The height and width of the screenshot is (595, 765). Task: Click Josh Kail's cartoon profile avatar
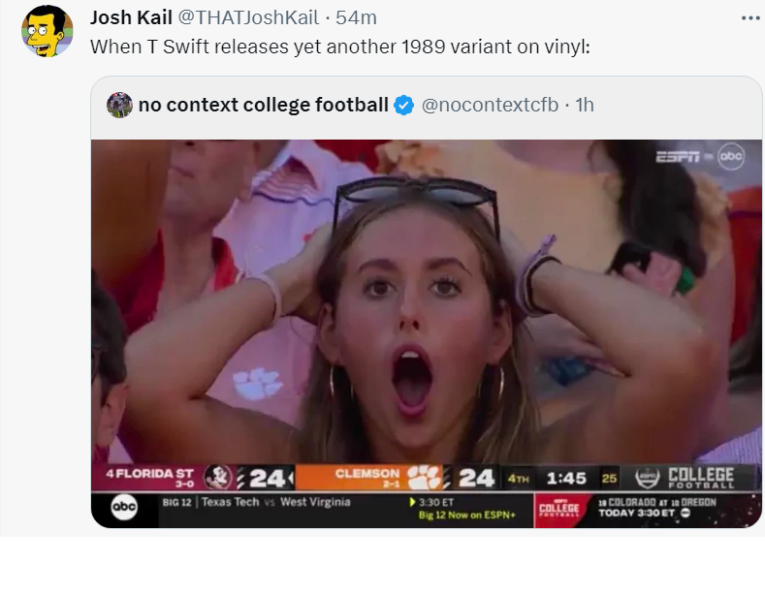click(47, 30)
